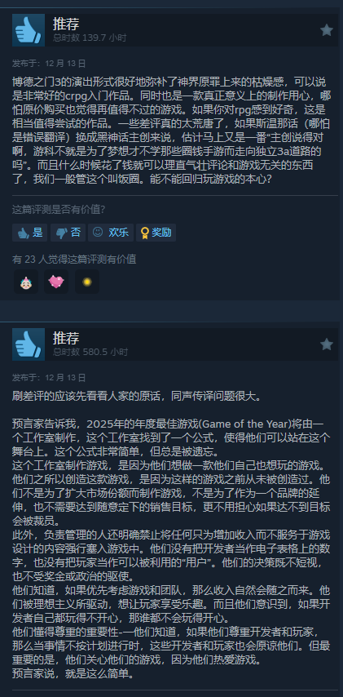Open the pink heart award icon
This screenshot has width=343, height=697.
click(56, 282)
